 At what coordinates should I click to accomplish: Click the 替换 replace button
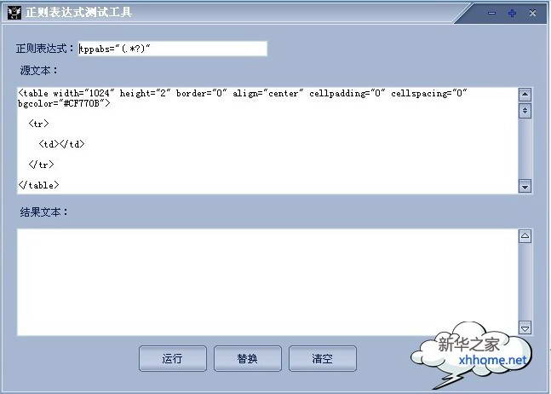click(247, 358)
